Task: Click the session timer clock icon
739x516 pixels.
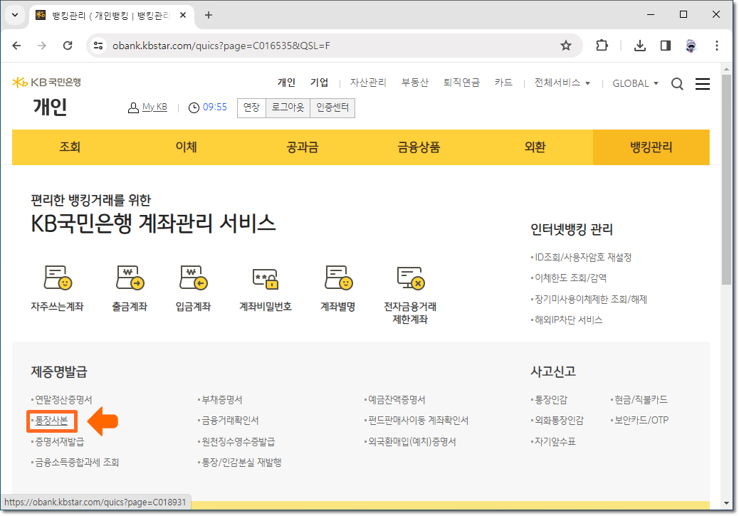Action: pos(194,108)
